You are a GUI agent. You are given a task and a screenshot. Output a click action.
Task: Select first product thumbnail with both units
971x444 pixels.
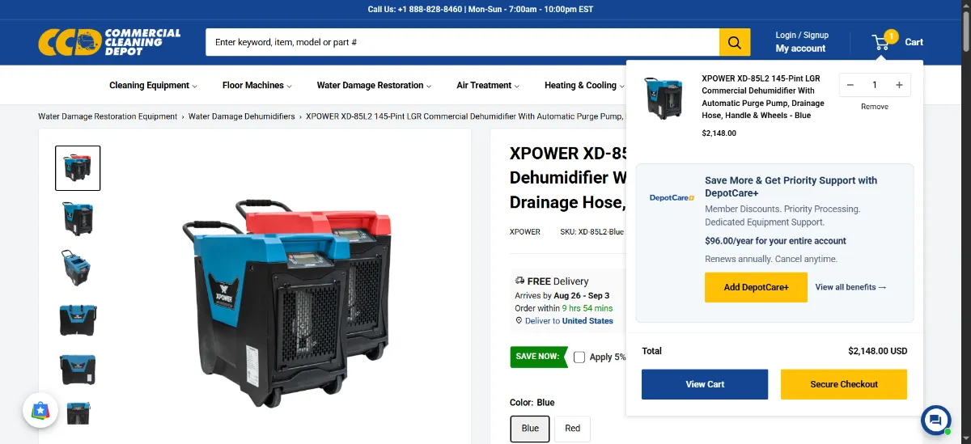click(78, 168)
